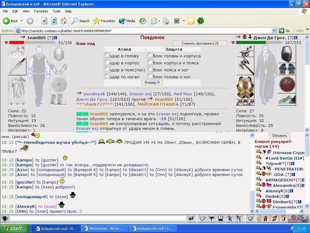Open info icon next to Джим Де Гриз
The width and height of the screenshot is (310, 233).
coord(295,37)
